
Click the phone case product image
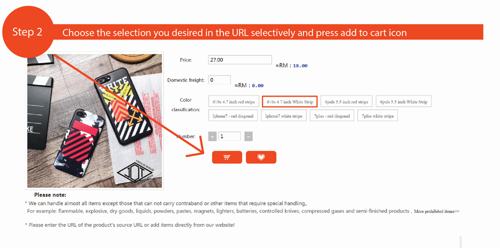(x=94, y=121)
